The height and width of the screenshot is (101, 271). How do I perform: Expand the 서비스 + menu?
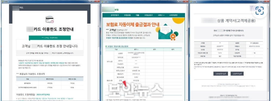(161, 15)
